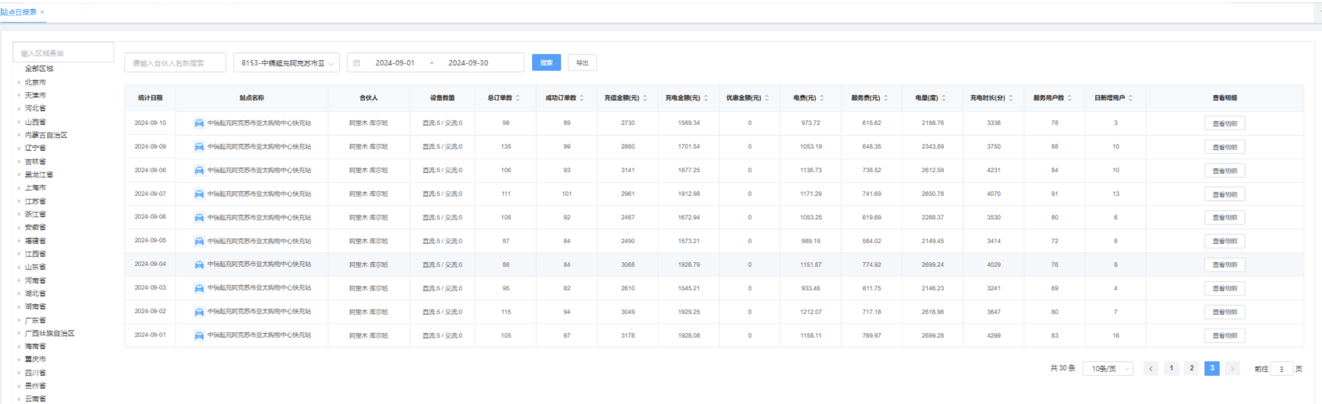Sort by 成功订单数 column
The width and height of the screenshot is (1322, 404).
point(582,98)
